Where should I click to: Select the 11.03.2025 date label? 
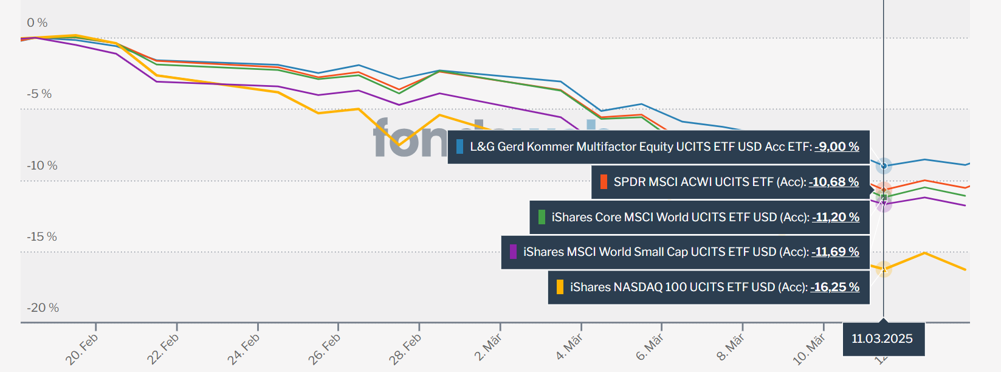pos(883,339)
